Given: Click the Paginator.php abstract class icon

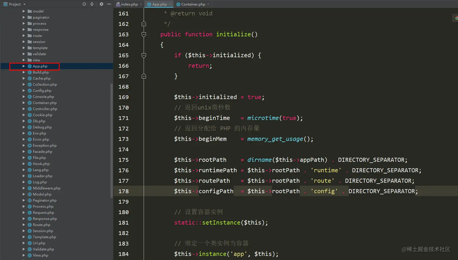Looking at the screenshot, I should click(30, 200).
